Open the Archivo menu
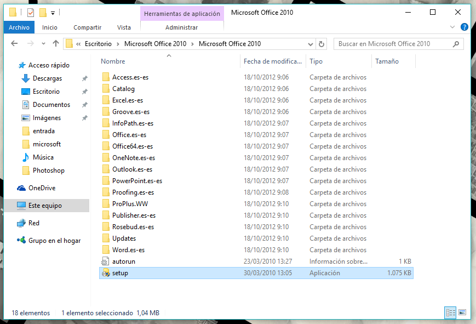The image size is (476, 324). pyautogui.click(x=19, y=27)
